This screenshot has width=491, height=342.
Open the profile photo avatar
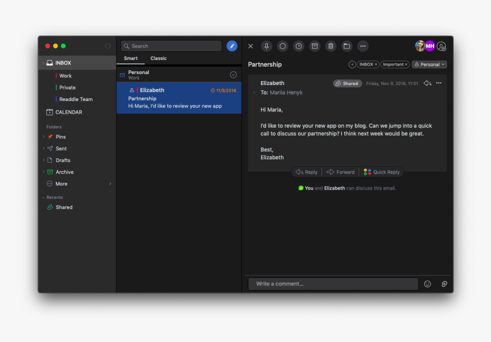click(420, 46)
